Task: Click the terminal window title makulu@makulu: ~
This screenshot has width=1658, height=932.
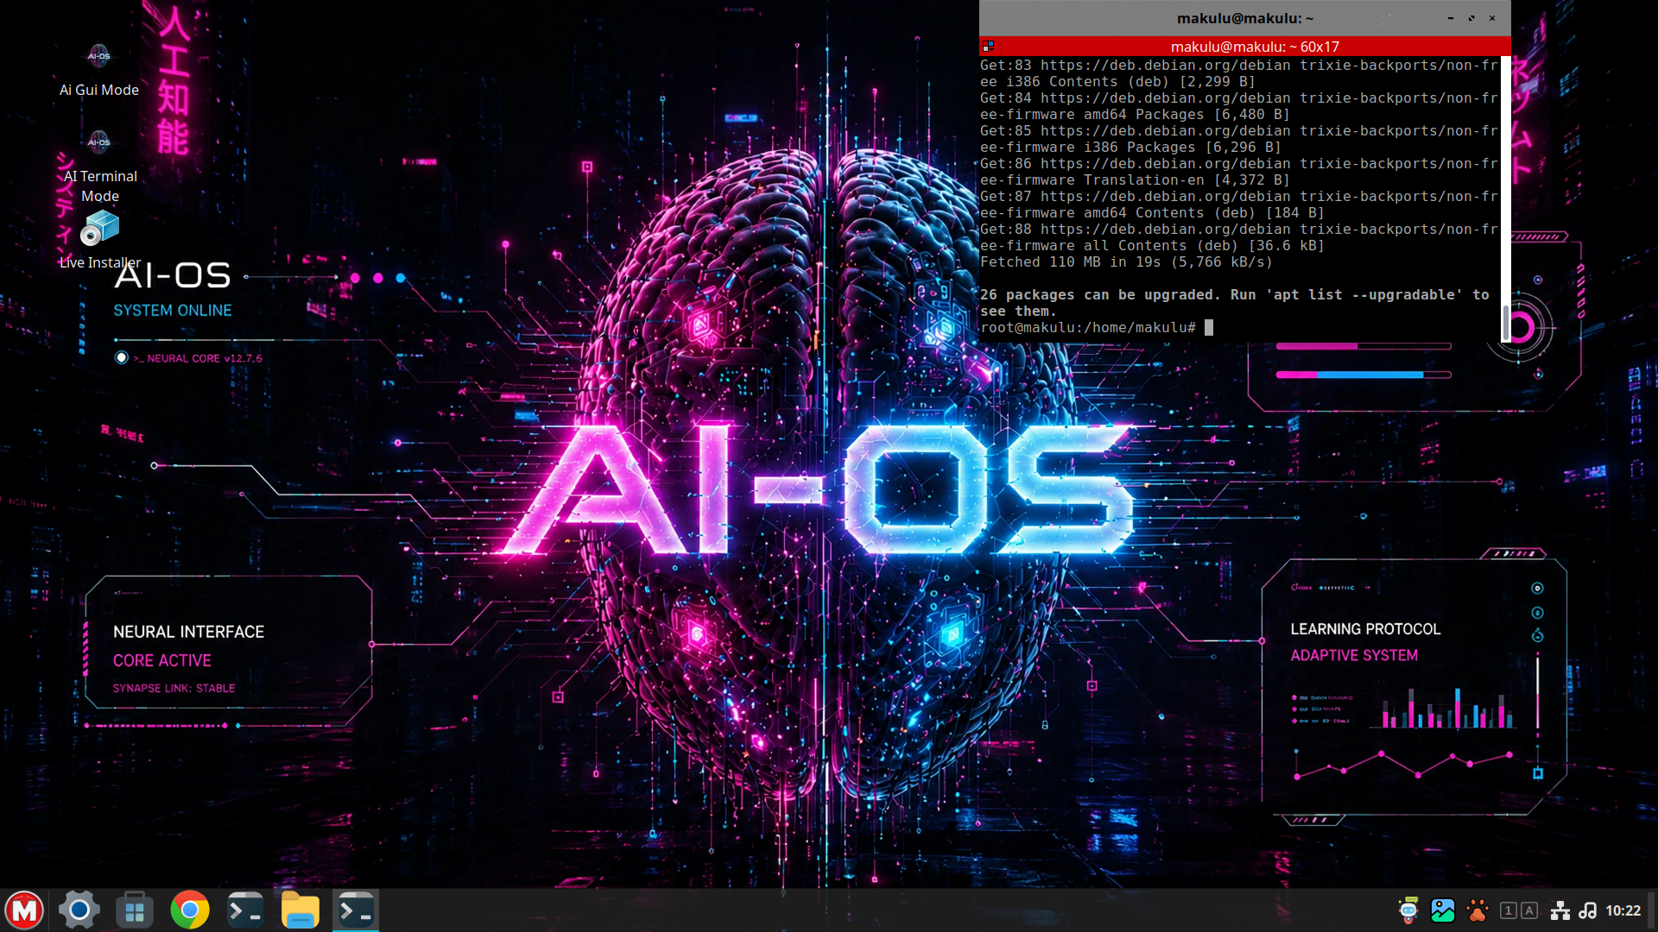Action: pyautogui.click(x=1245, y=18)
